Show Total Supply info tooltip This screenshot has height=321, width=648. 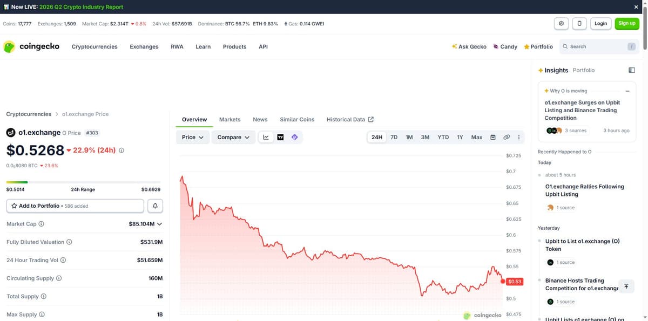click(44, 297)
